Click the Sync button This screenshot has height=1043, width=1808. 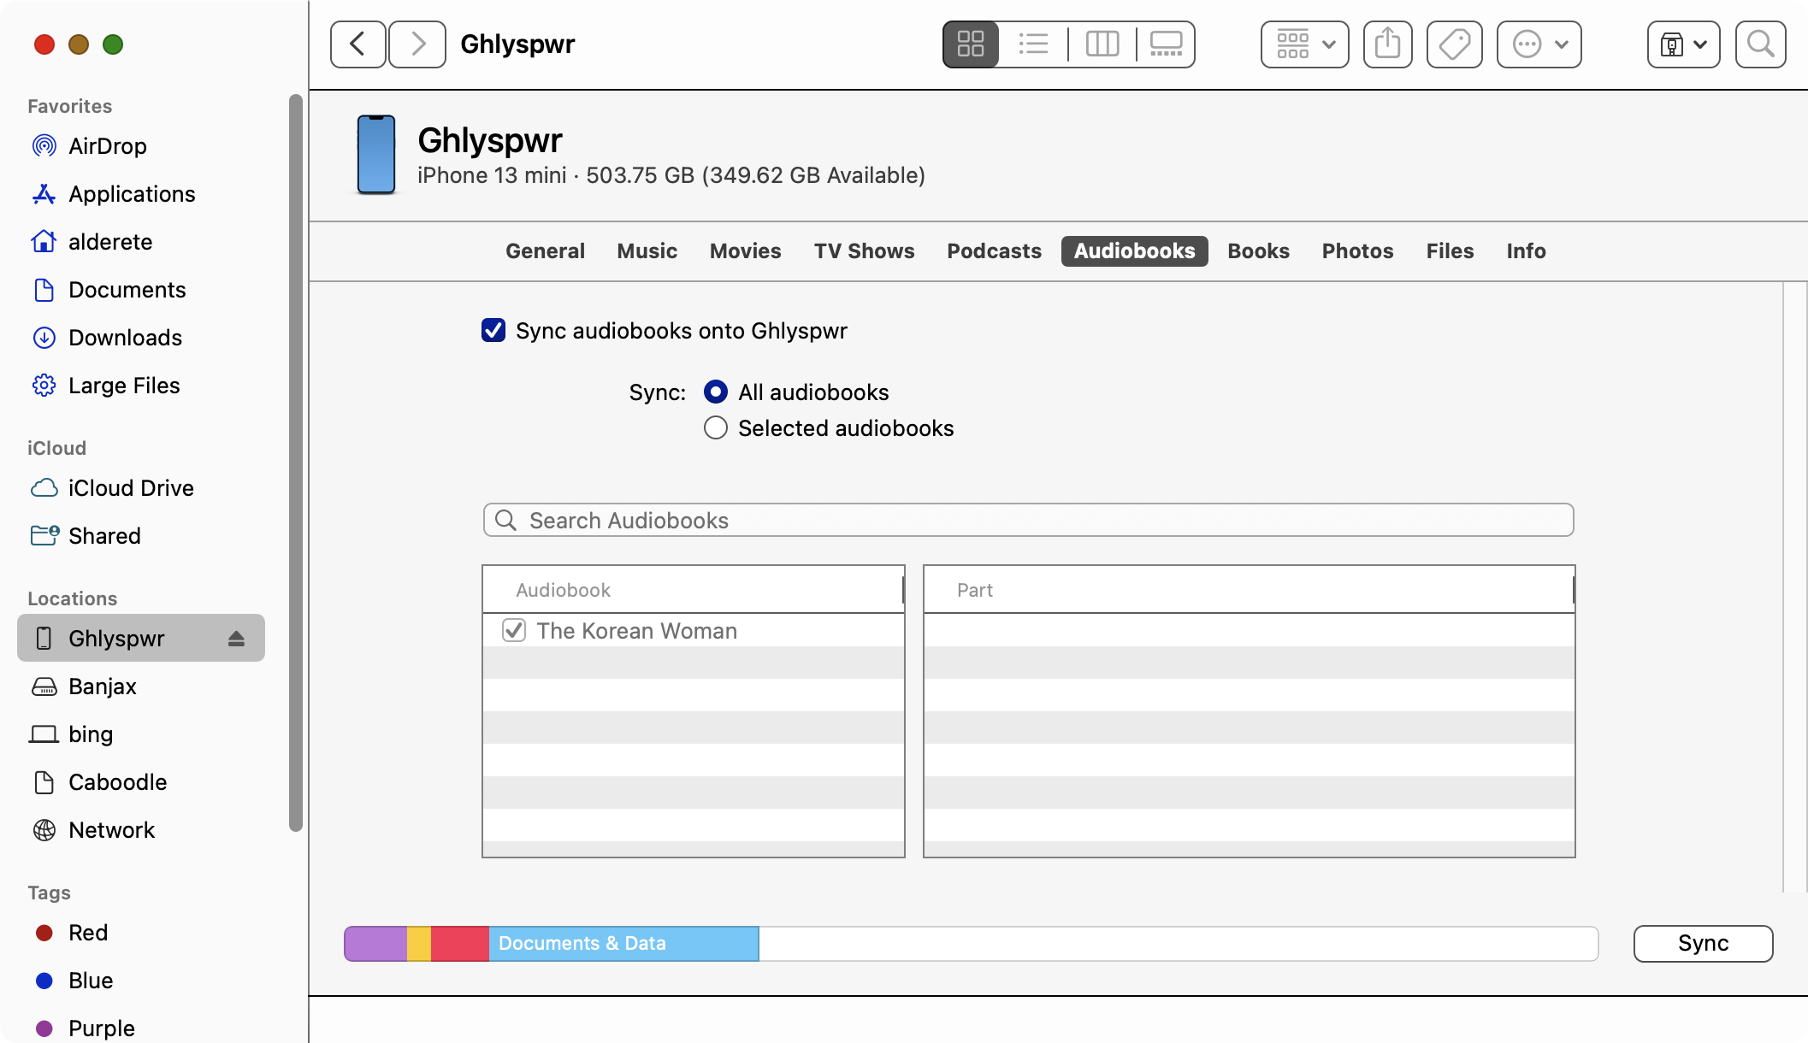1703,943
